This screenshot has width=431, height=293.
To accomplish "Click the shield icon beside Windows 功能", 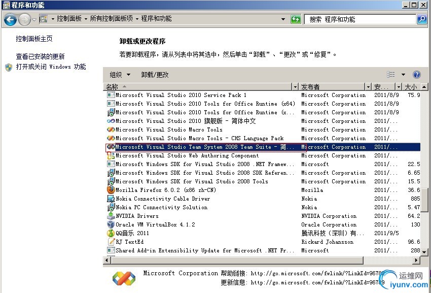I will pos(9,67).
